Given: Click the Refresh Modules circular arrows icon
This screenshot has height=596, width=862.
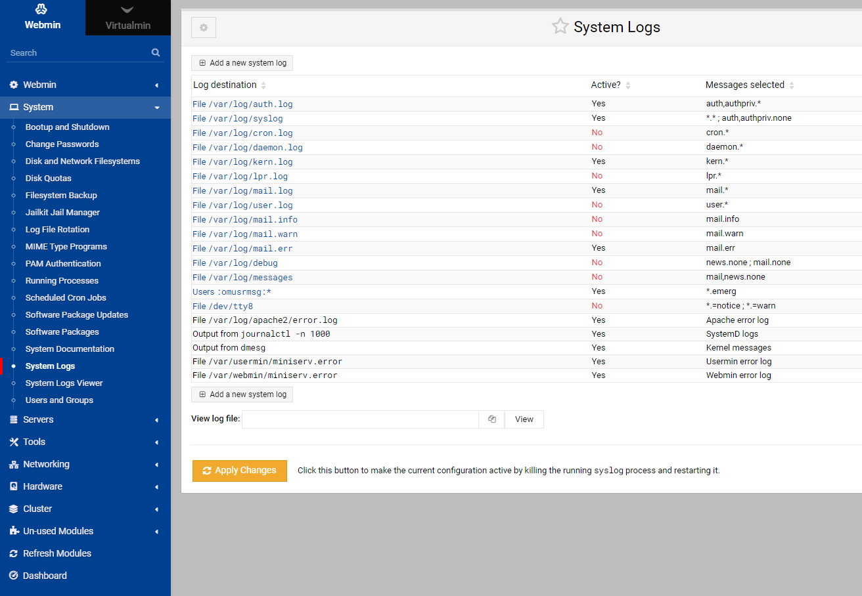Looking at the screenshot, I should 14,553.
